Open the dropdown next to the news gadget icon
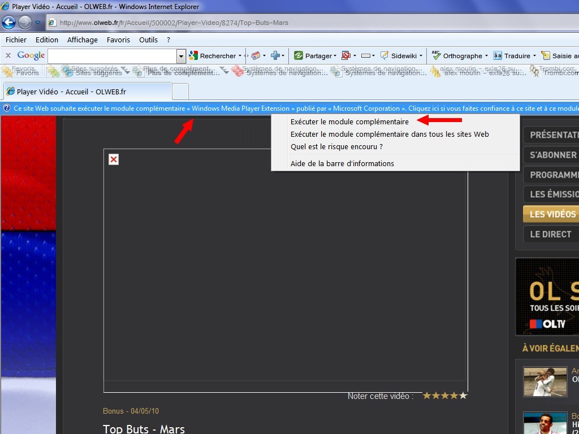 265,56
